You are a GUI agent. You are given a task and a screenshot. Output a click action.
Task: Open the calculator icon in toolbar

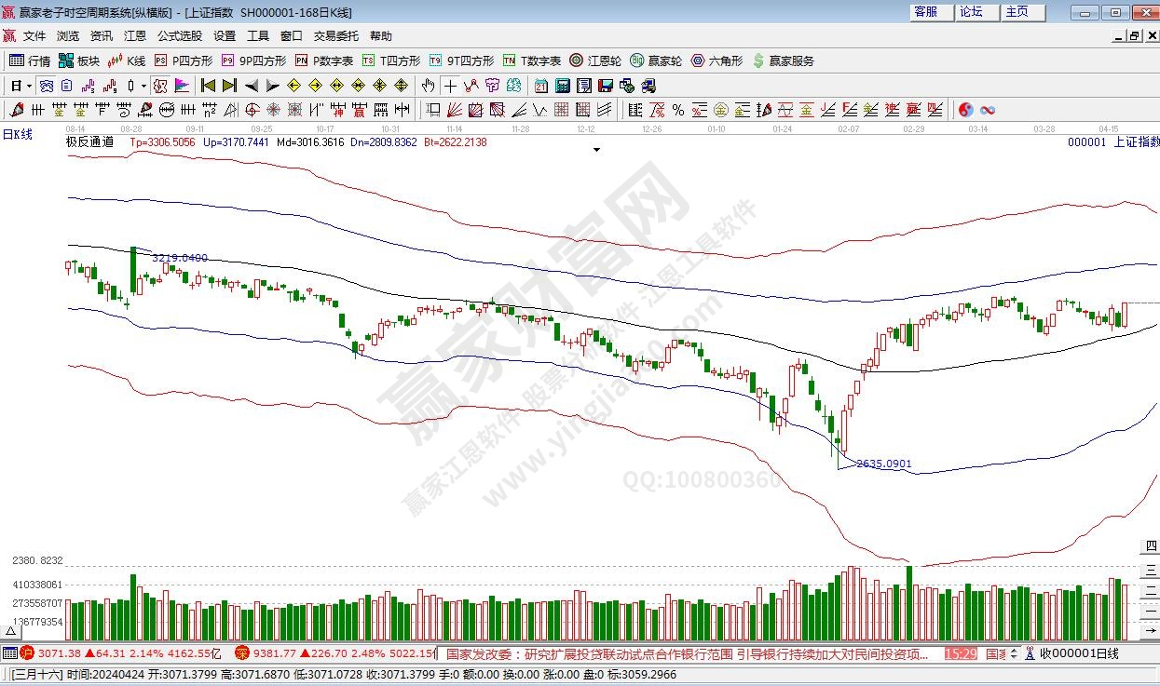click(x=563, y=86)
